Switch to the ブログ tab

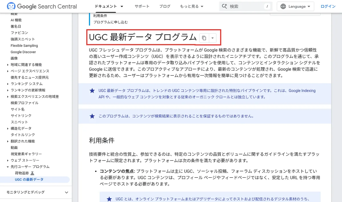tap(165, 6)
